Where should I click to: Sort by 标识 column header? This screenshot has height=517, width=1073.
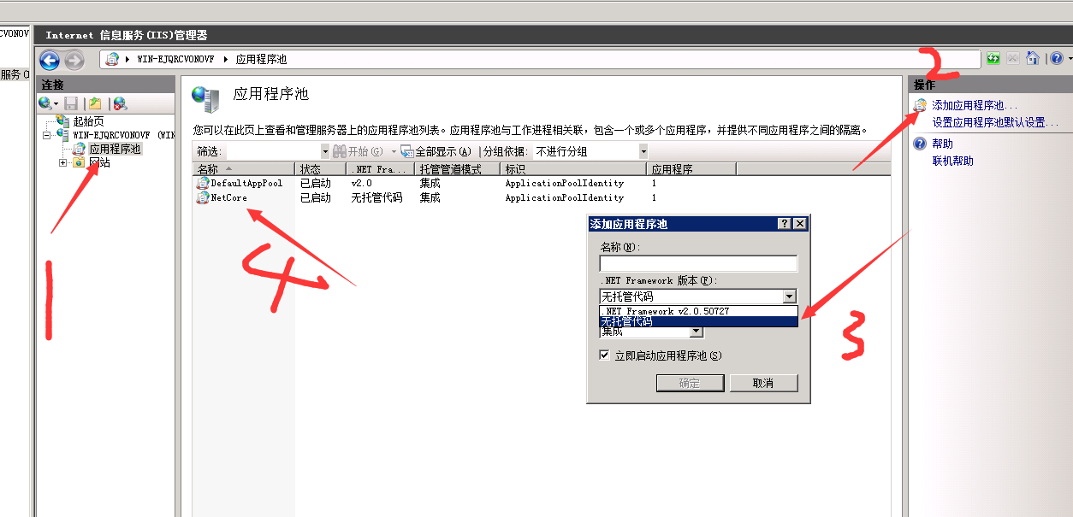(573, 169)
